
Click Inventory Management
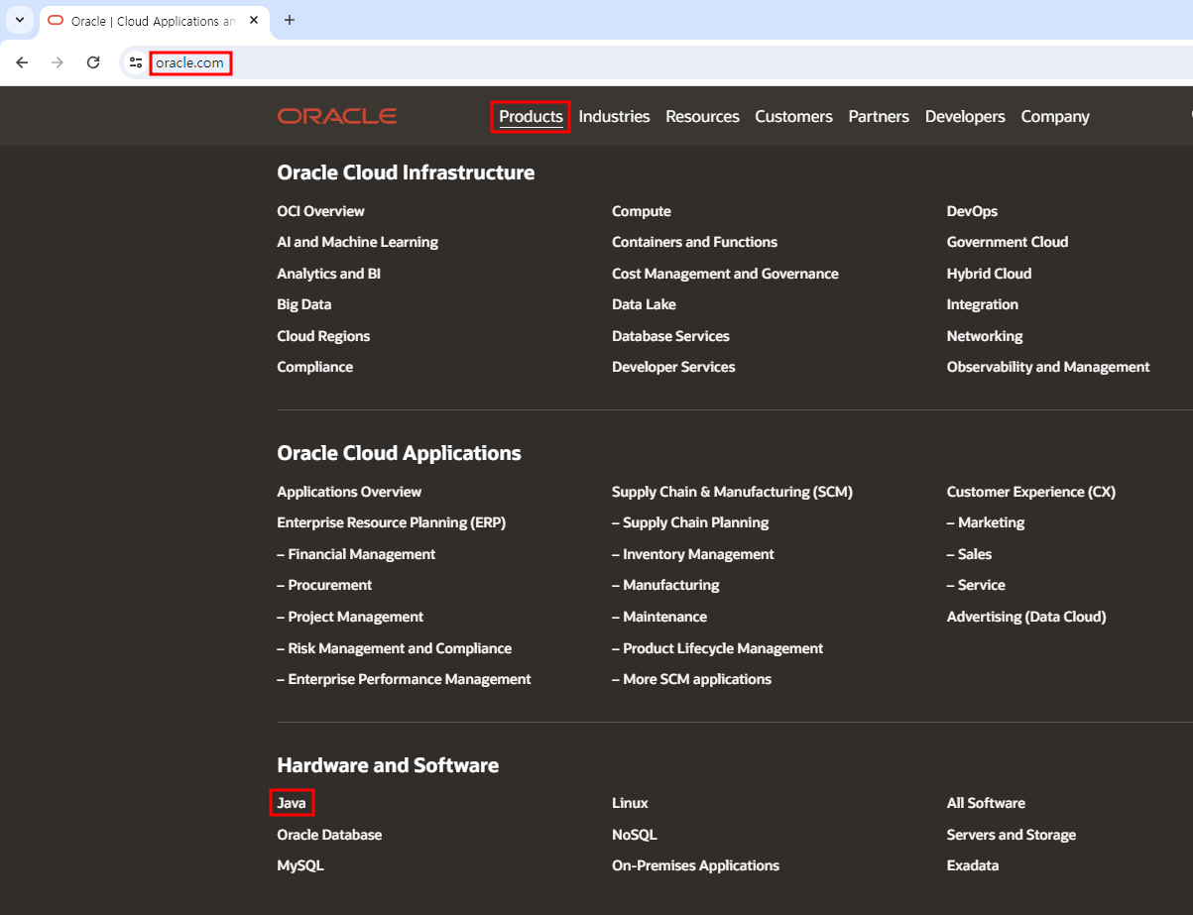693,554
